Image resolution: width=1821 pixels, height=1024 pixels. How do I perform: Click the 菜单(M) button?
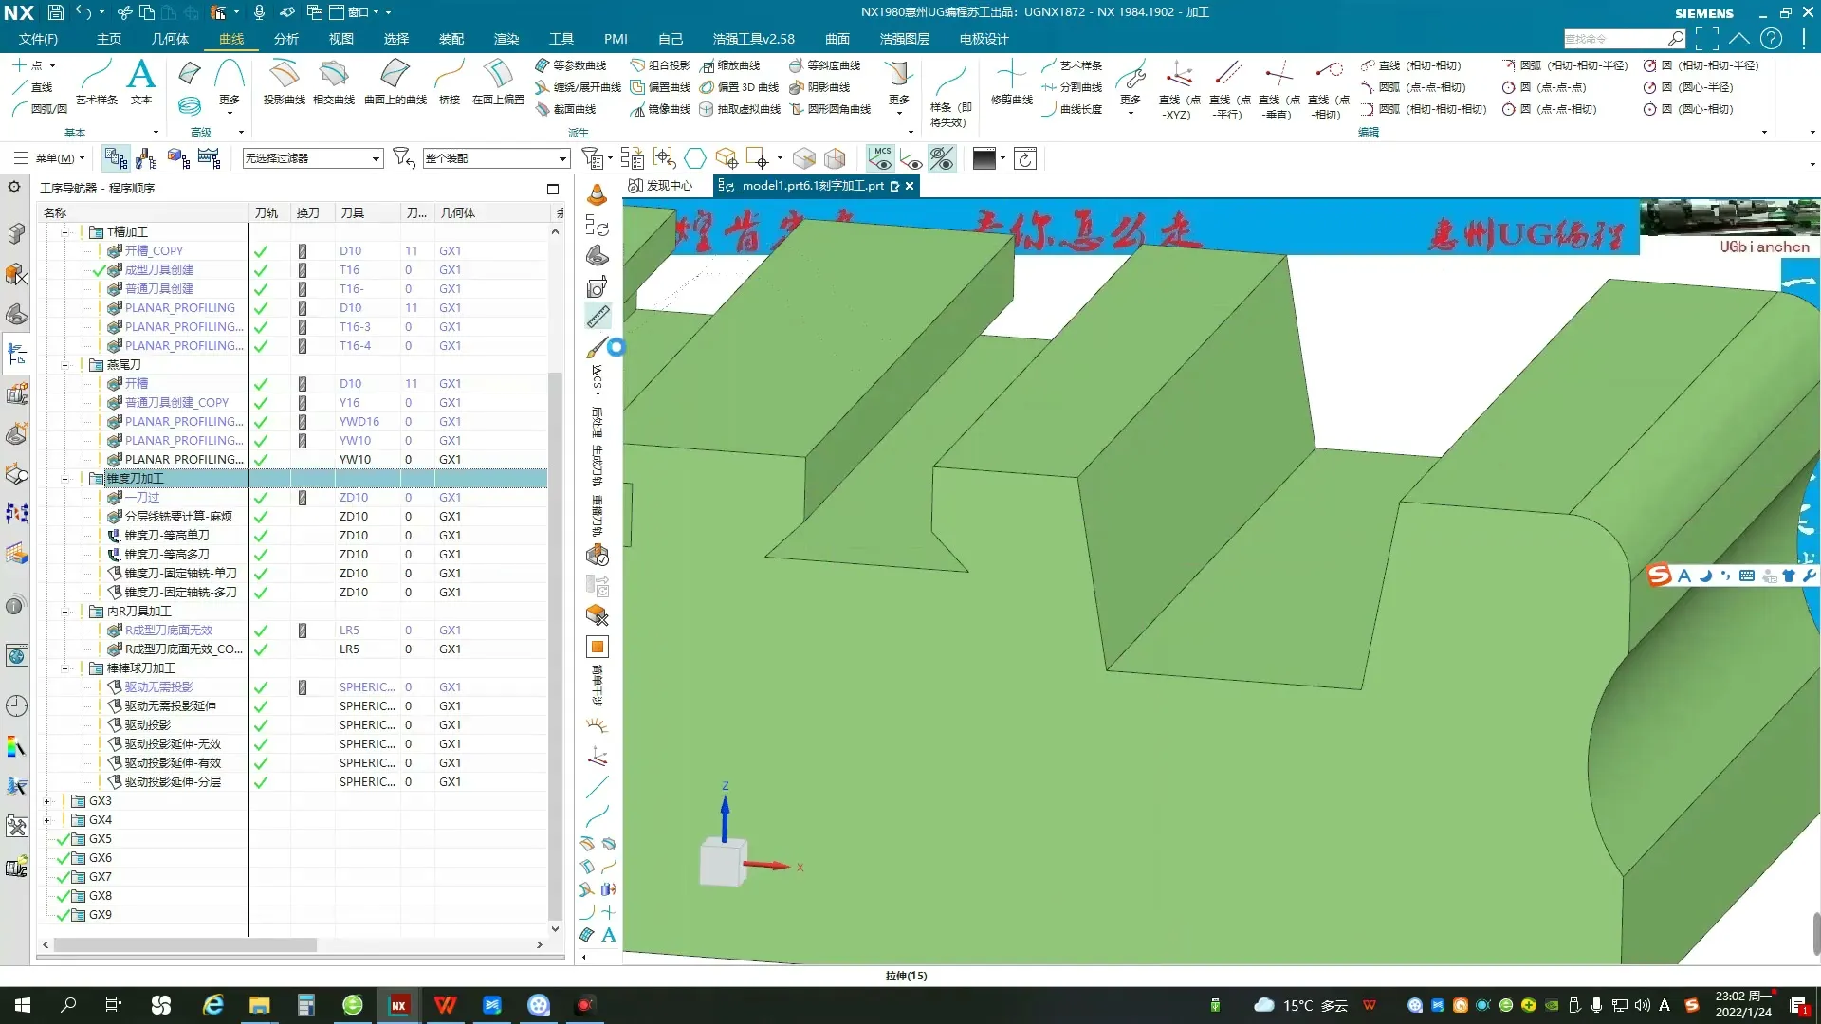coord(53,158)
